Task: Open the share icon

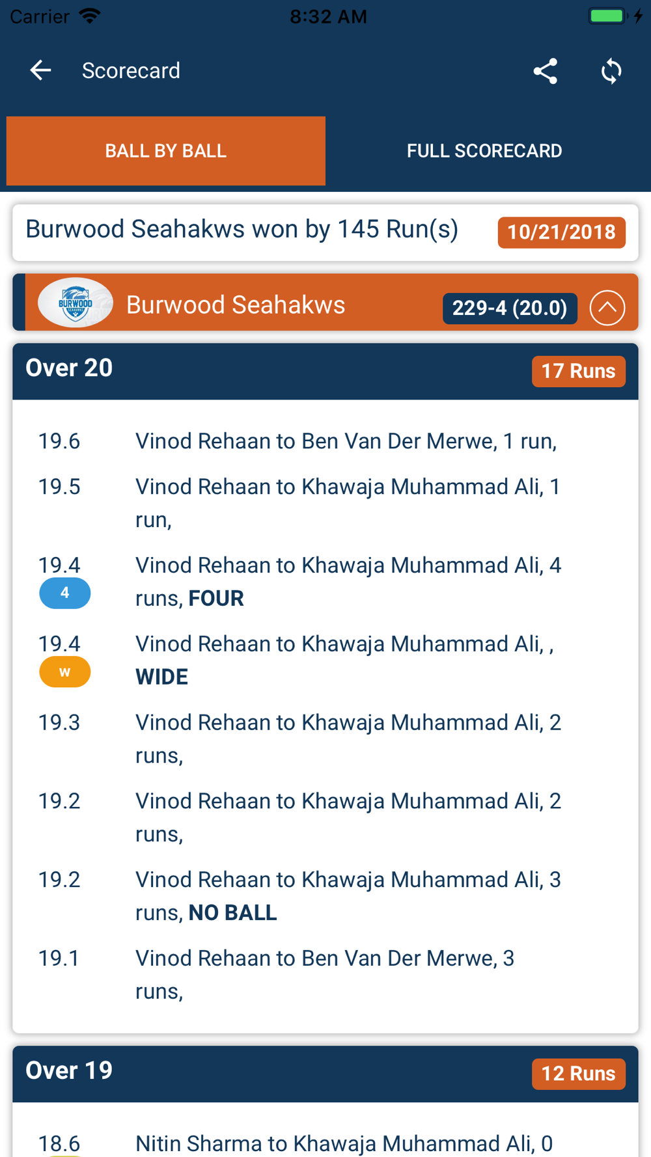Action: (x=545, y=71)
